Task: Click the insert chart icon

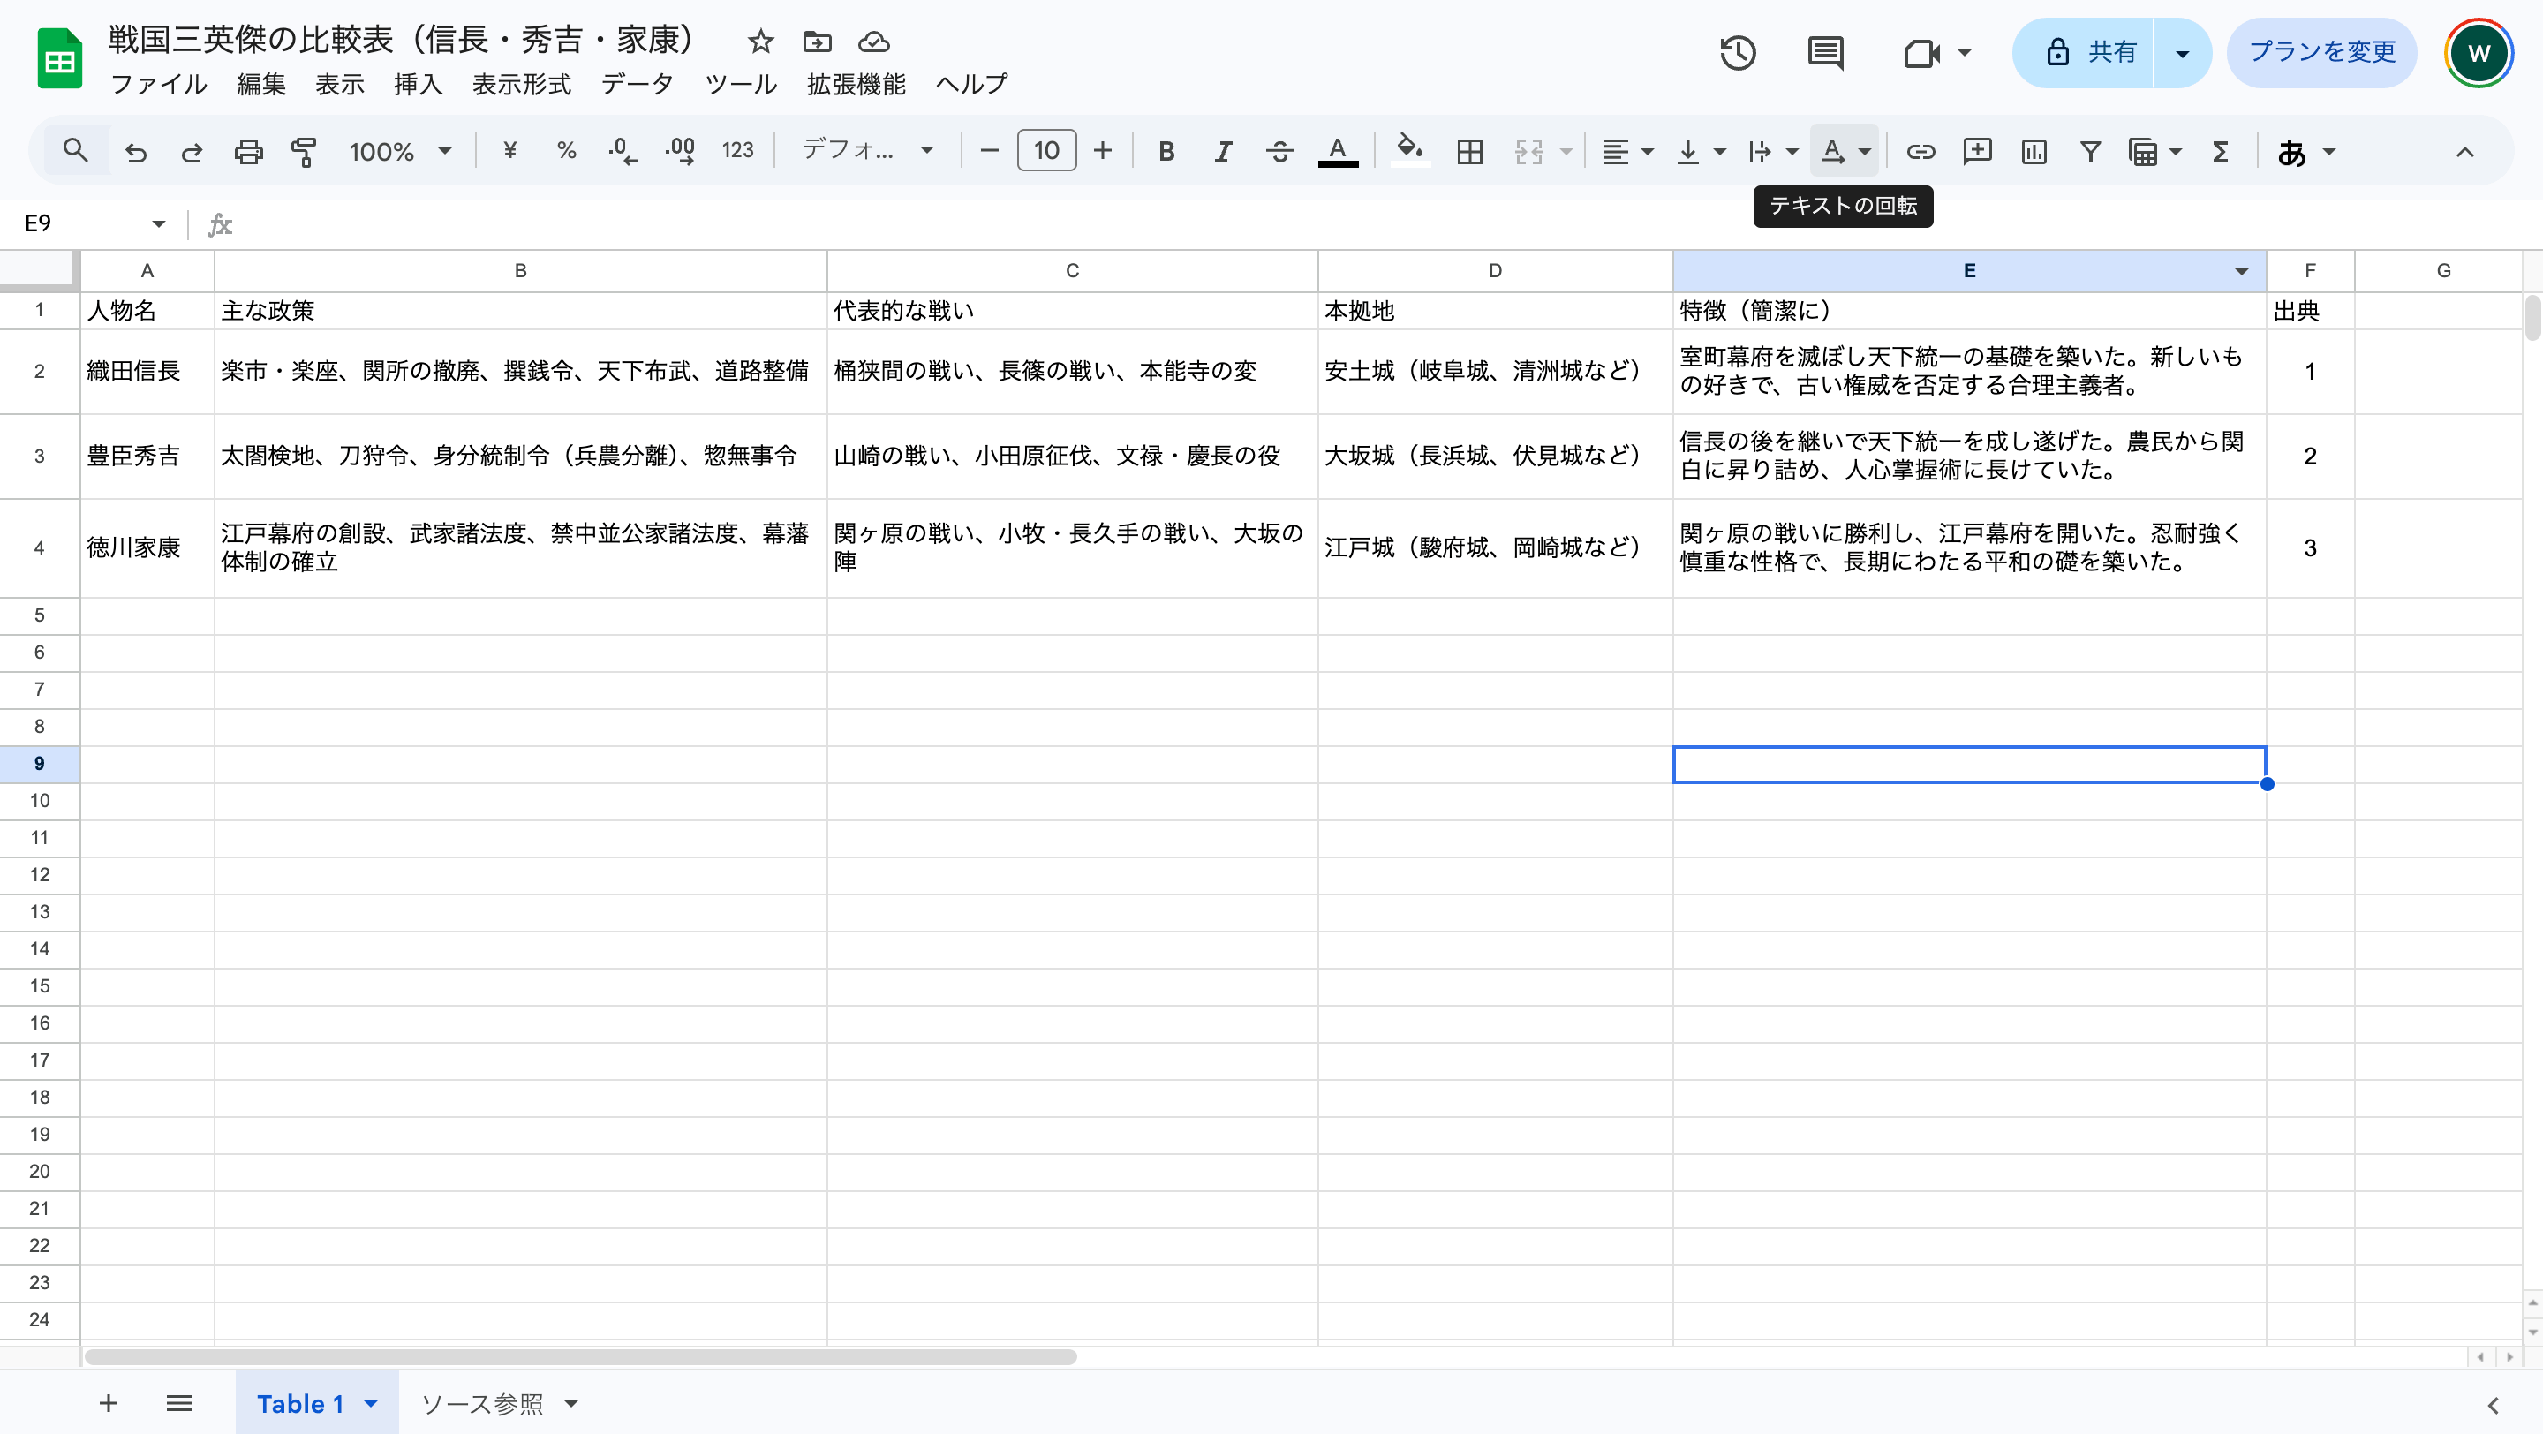Action: 2034,151
